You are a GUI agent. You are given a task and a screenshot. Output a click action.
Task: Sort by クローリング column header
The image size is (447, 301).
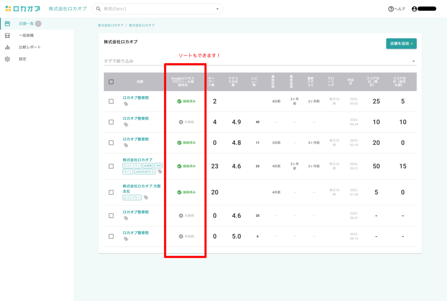331,82
